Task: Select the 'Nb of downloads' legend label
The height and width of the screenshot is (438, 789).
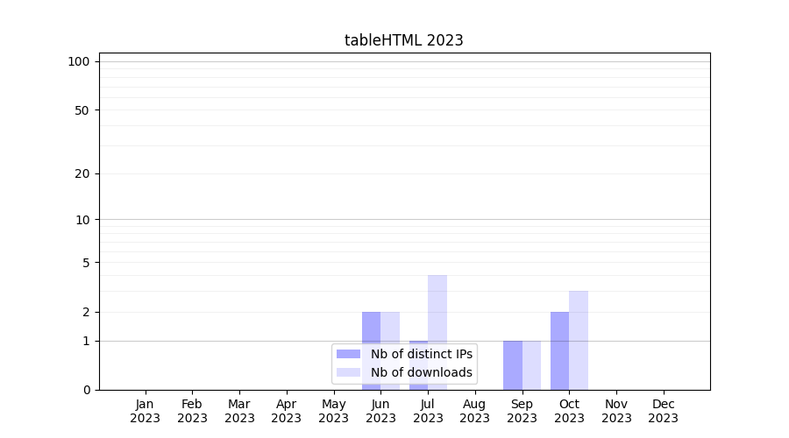Action: click(421, 372)
